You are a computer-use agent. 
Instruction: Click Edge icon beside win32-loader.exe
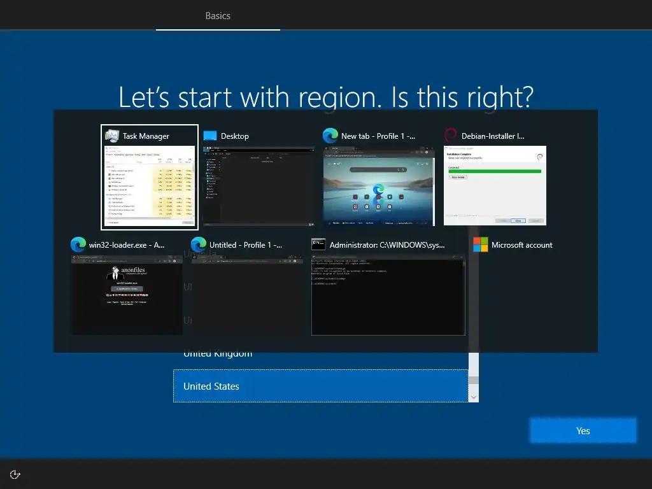[x=78, y=245]
